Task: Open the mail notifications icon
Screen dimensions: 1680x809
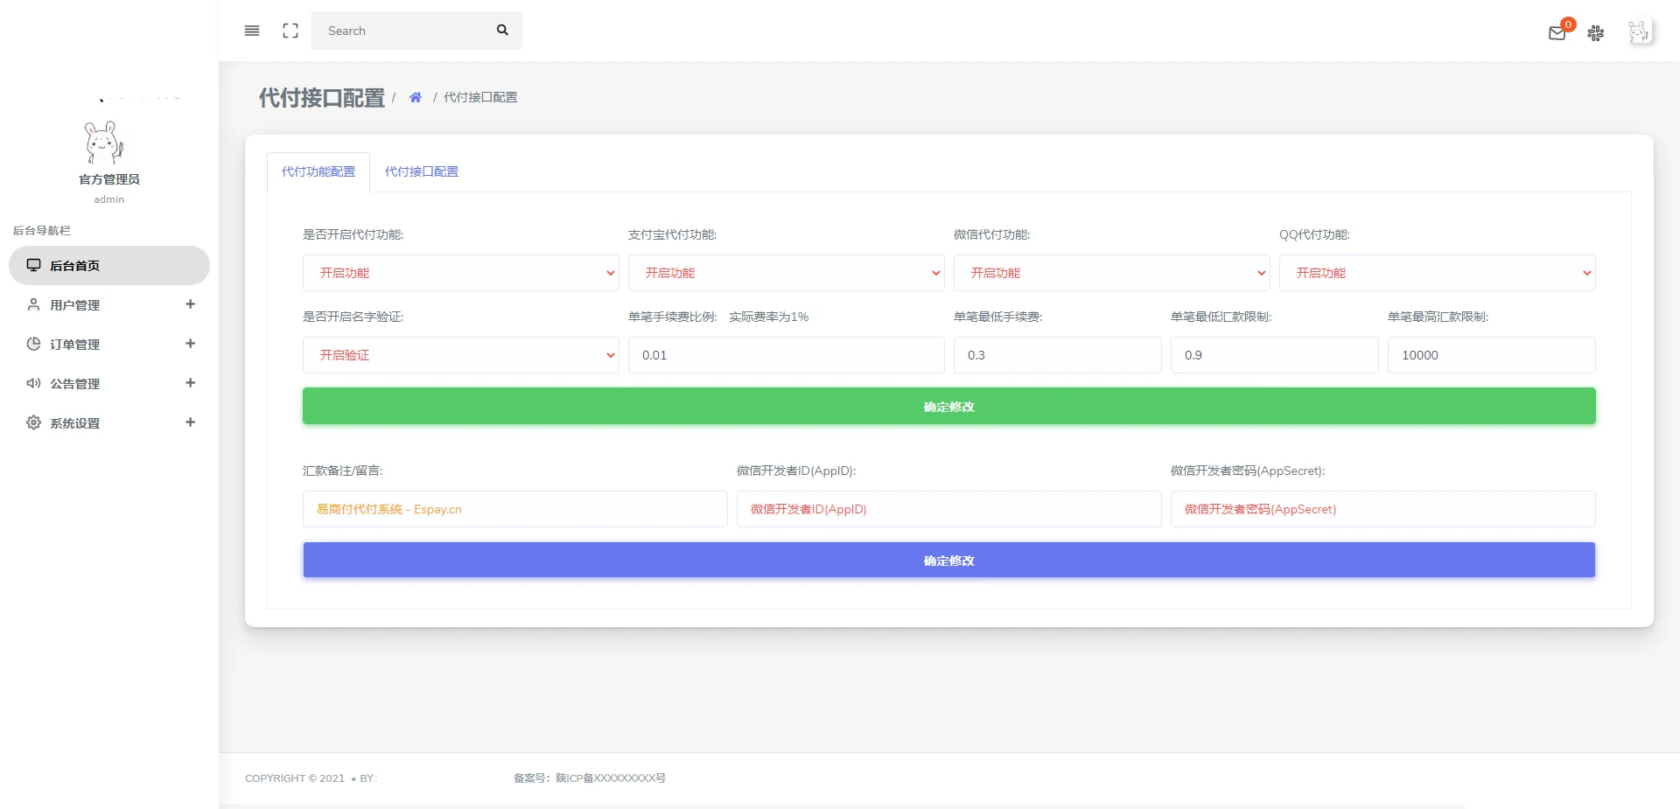Action: [1557, 33]
